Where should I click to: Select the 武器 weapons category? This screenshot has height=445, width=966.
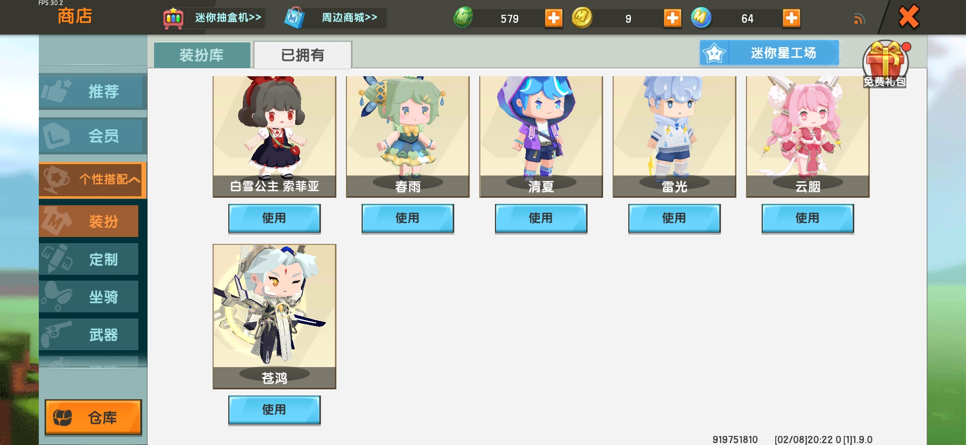(89, 335)
